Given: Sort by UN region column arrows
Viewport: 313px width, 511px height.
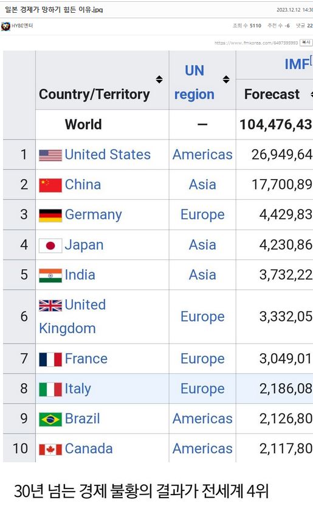Looking at the screenshot, I should click(226, 79).
